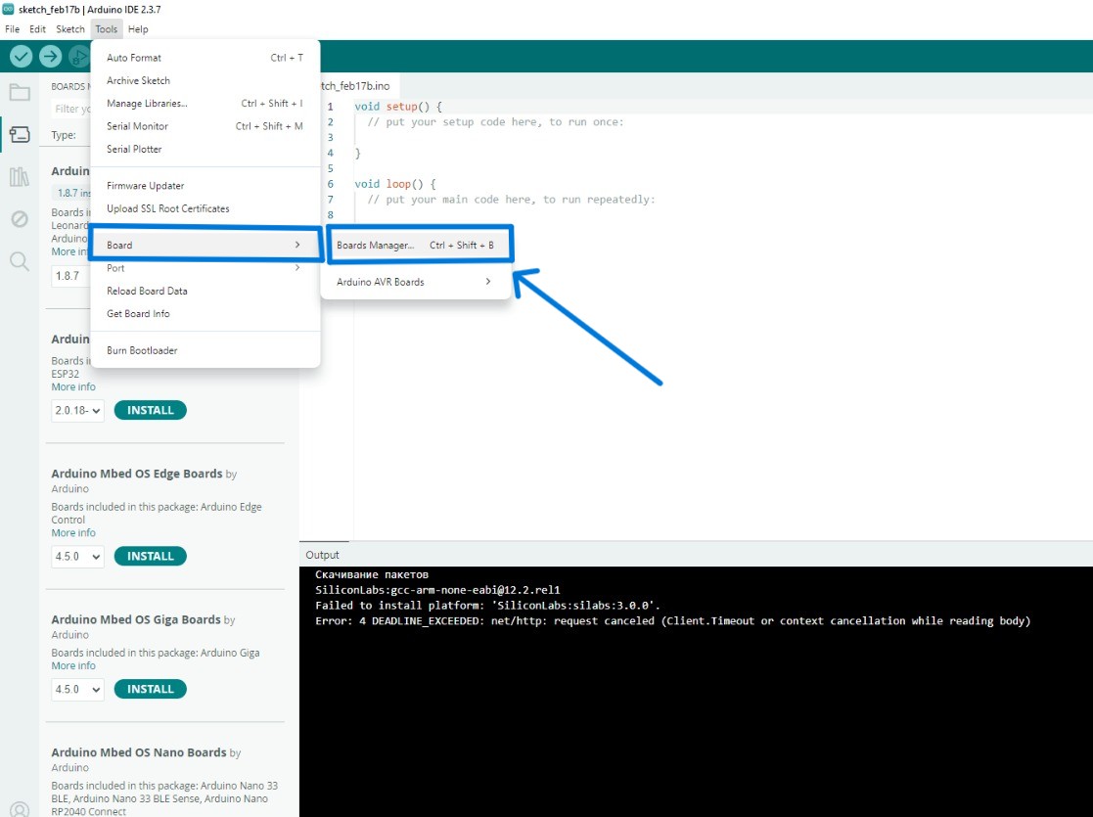
Task: Click the boards filter search field
Action: tap(71, 109)
